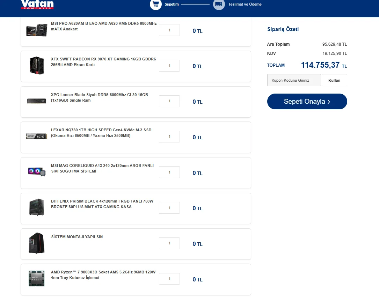The image size is (379, 301).
Task: Open the Lexar NQ780 SSD thumbnail
Action: point(36,137)
